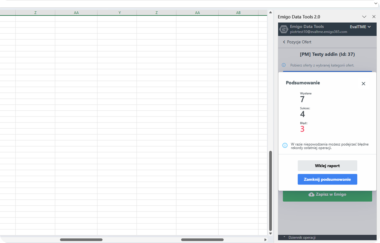Close the Emigo Data Tools 2.0 task pane
This screenshot has height=243, width=380.
point(374,17)
